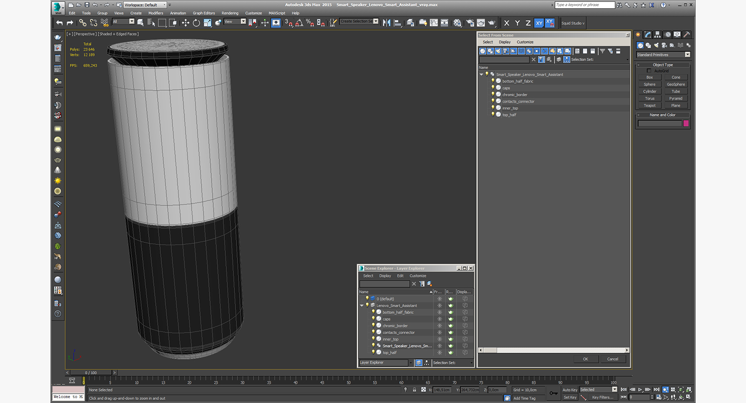Activate the Select and Rotate tool

coord(196,23)
